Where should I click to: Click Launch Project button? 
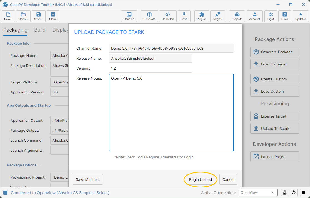coord(275,157)
